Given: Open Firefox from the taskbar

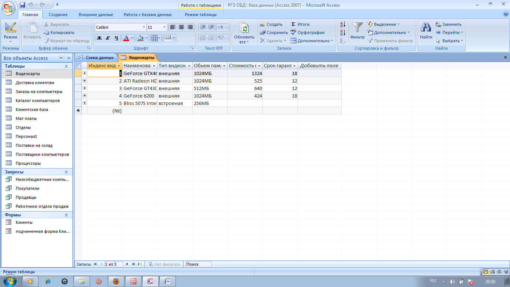Looking at the screenshot, I should [116, 281].
